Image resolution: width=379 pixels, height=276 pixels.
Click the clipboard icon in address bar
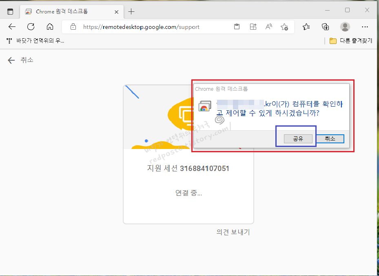[237, 26]
